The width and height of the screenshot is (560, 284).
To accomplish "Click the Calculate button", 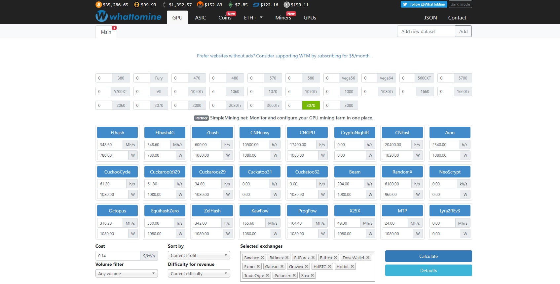I will click(x=429, y=256).
